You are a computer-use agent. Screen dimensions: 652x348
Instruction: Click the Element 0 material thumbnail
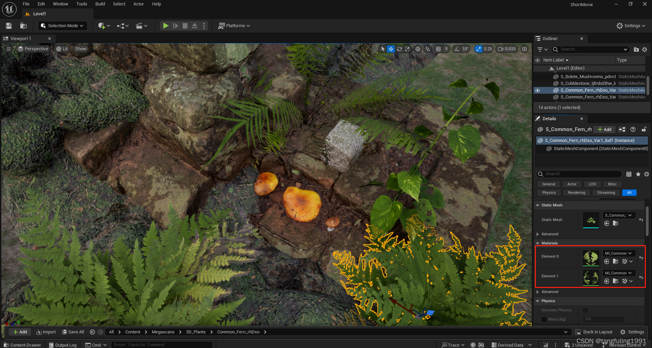591,258
